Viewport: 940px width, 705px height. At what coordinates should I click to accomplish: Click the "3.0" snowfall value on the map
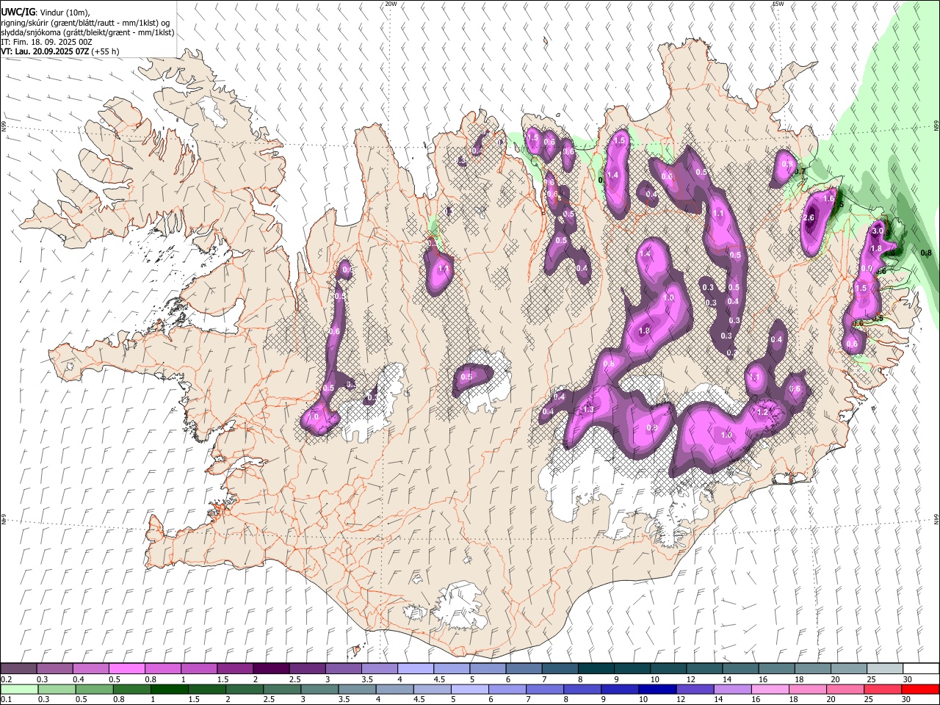pyautogui.click(x=877, y=231)
